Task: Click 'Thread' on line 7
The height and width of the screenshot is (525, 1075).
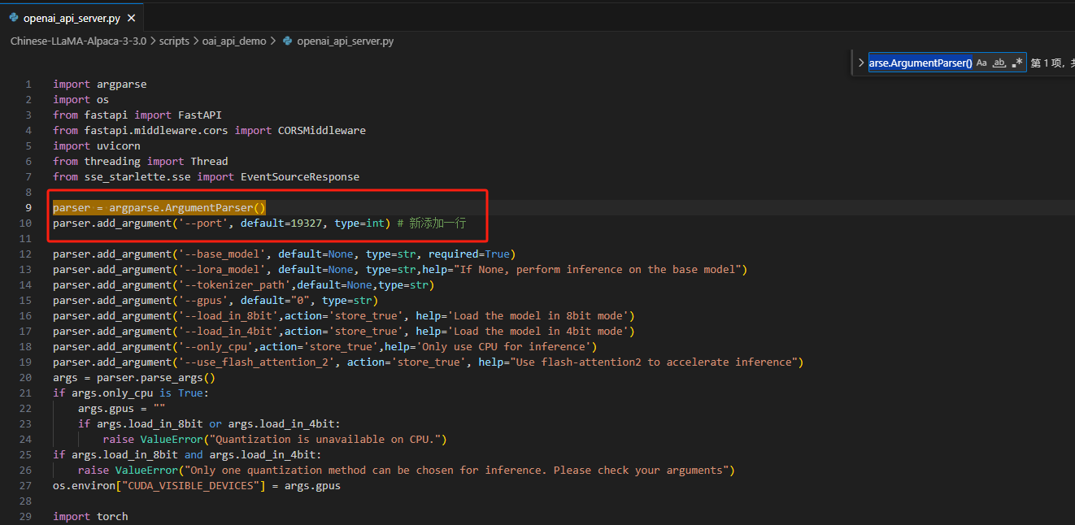Action: (210, 162)
